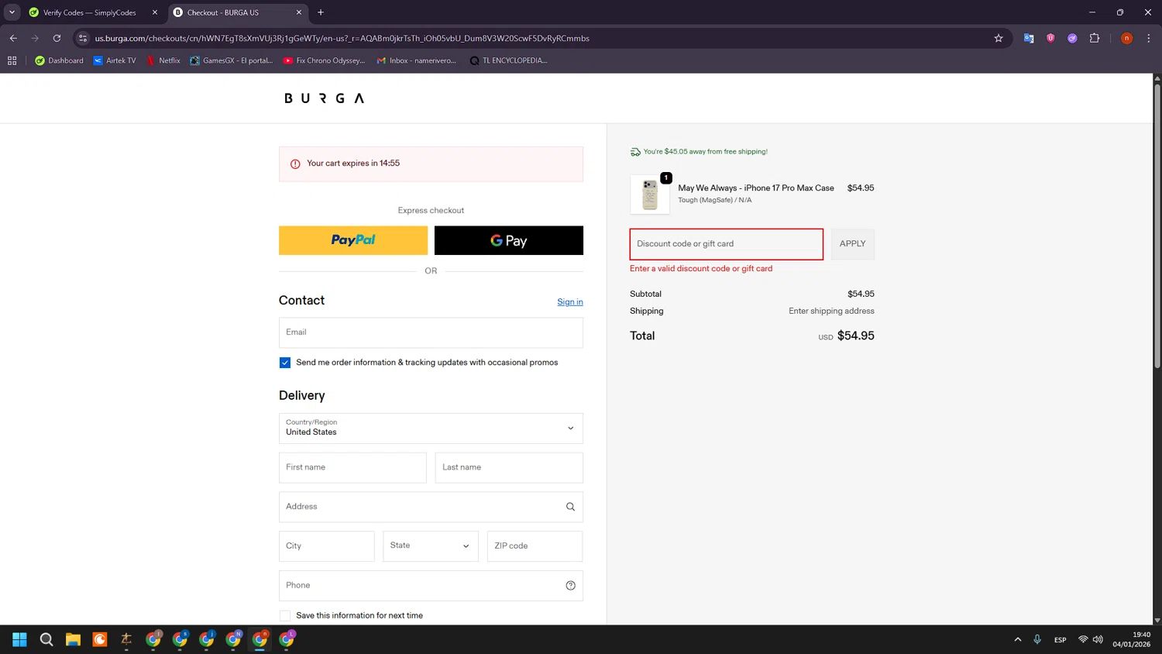
Task: Bookmark this page with the star icon
Action: 999,38
